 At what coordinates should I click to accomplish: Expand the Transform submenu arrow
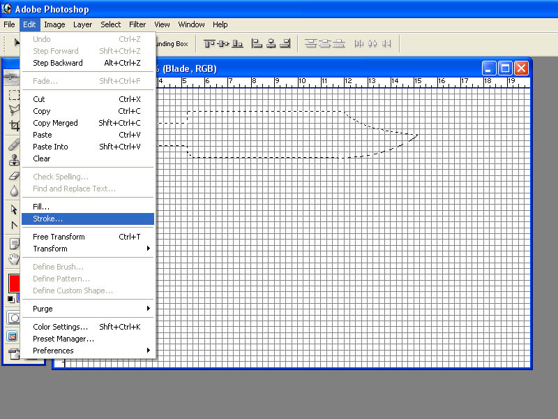click(149, 249)
